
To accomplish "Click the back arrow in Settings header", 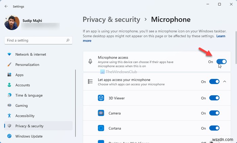I will [6, 6].
